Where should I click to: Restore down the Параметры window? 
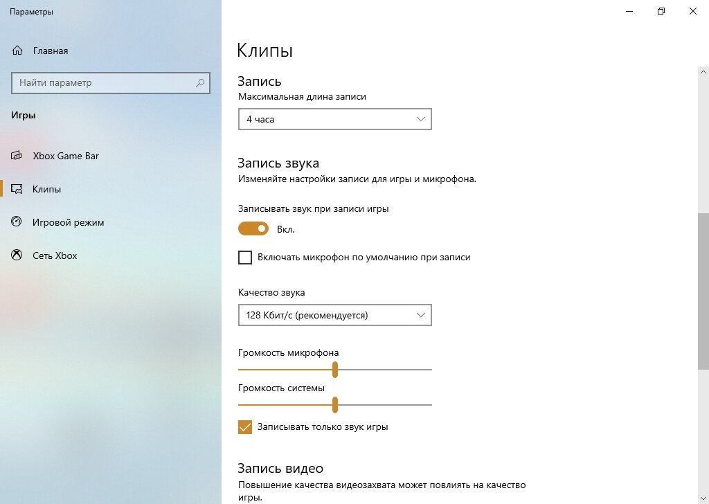661,11
